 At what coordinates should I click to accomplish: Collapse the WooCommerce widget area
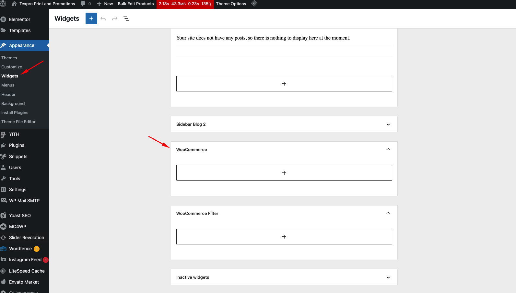pos(388,149)
